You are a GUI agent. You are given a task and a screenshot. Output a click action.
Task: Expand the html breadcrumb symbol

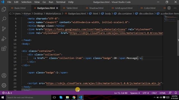coord(94,14)
